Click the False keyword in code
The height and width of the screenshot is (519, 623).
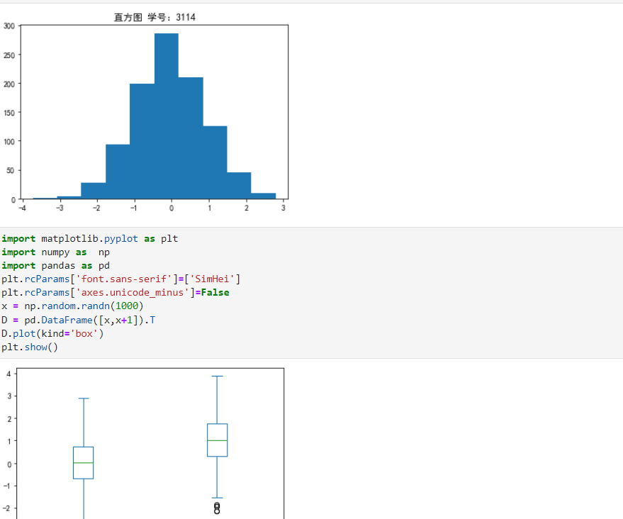(215, 293)
